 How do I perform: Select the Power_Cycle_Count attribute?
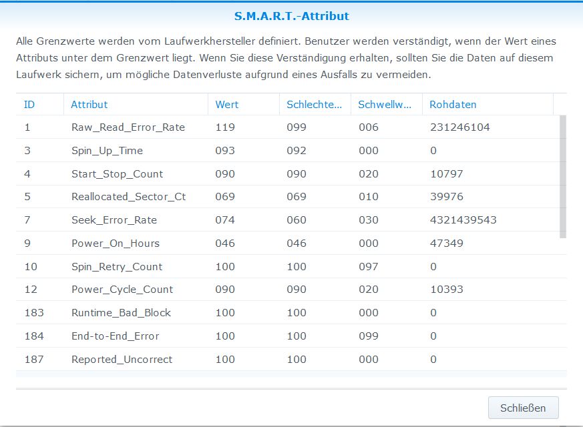122,290
